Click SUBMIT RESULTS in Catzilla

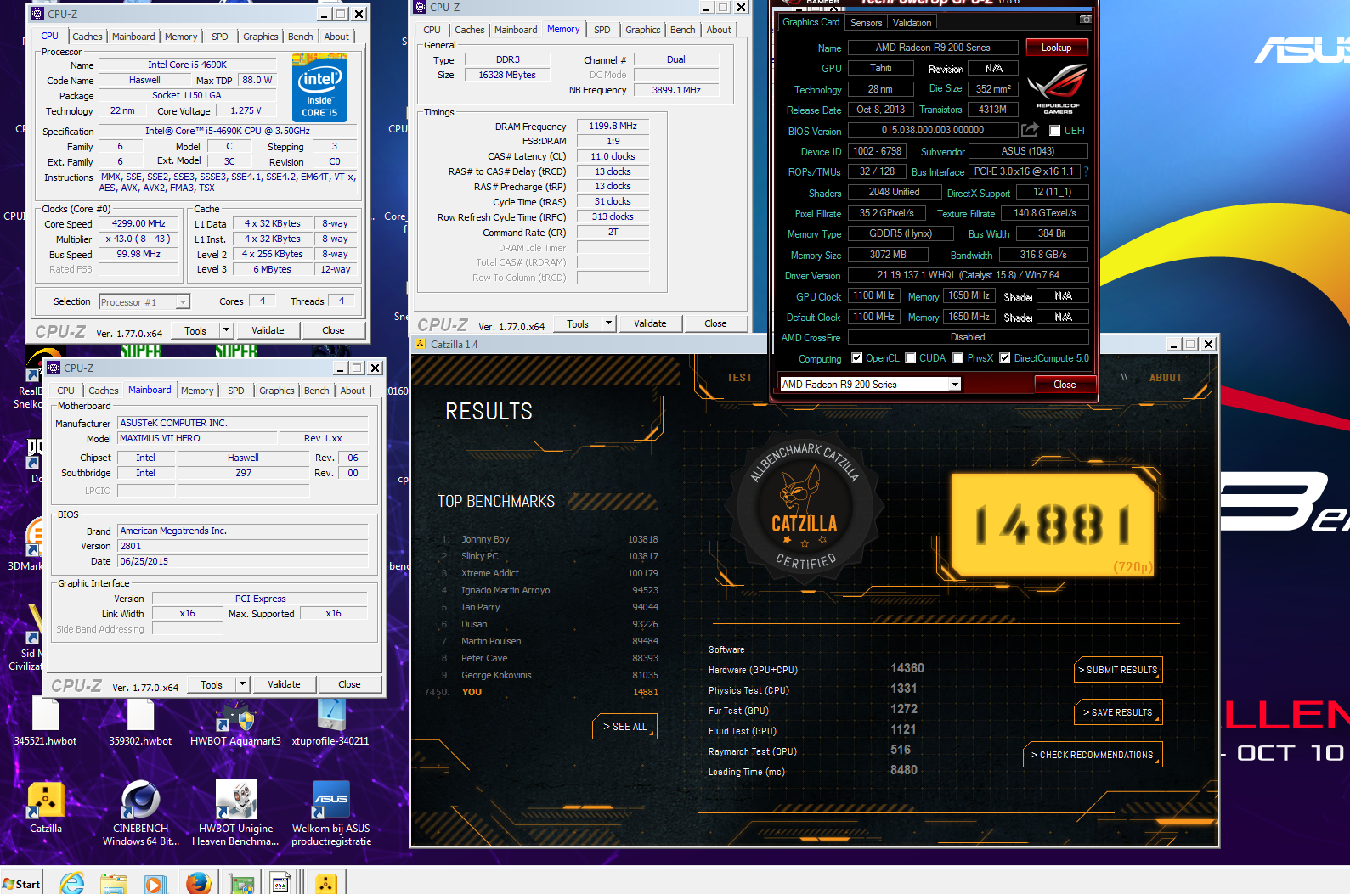click(x=1117, y=670)
